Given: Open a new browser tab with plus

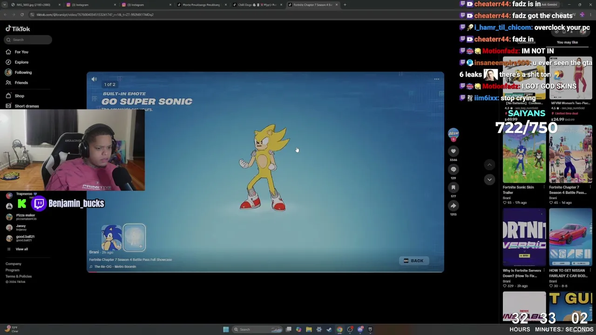Looking at the screenshot, I should (345, 5).
